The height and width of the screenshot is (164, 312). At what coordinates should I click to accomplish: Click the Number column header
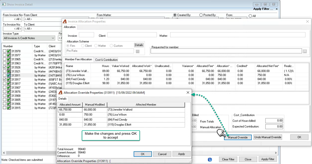click(17, 46)
